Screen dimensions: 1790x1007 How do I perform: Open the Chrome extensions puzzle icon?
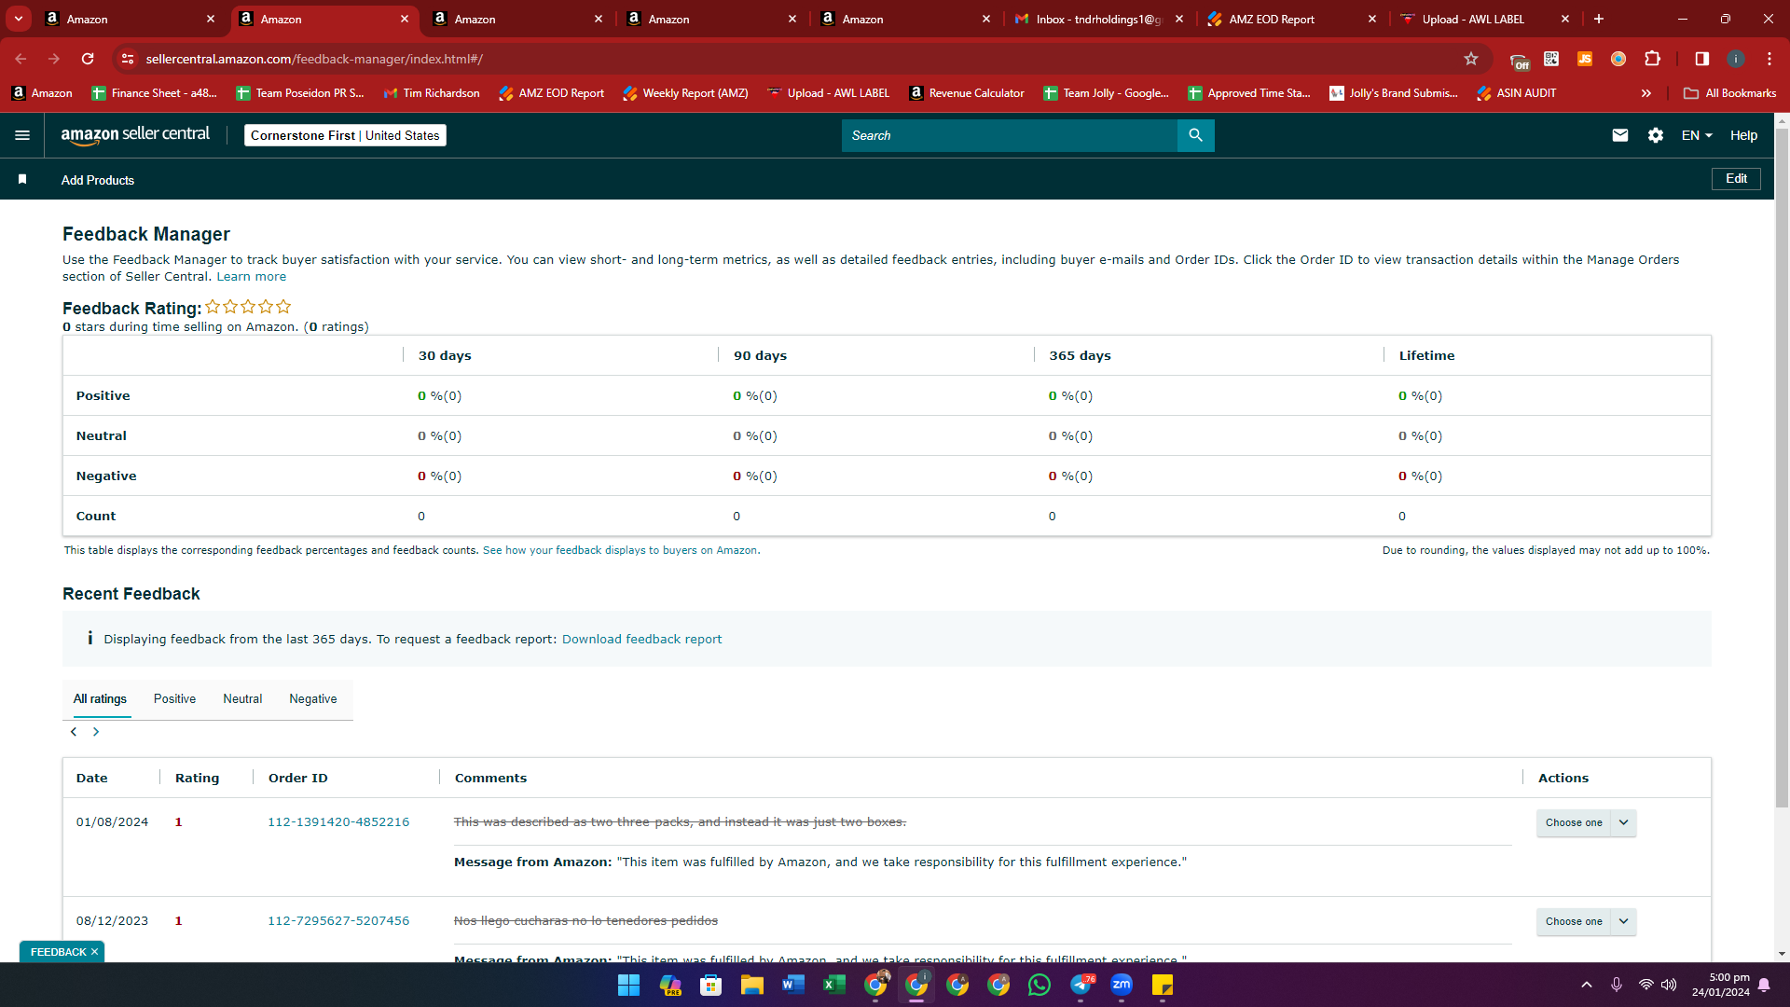coord(1652,59)
